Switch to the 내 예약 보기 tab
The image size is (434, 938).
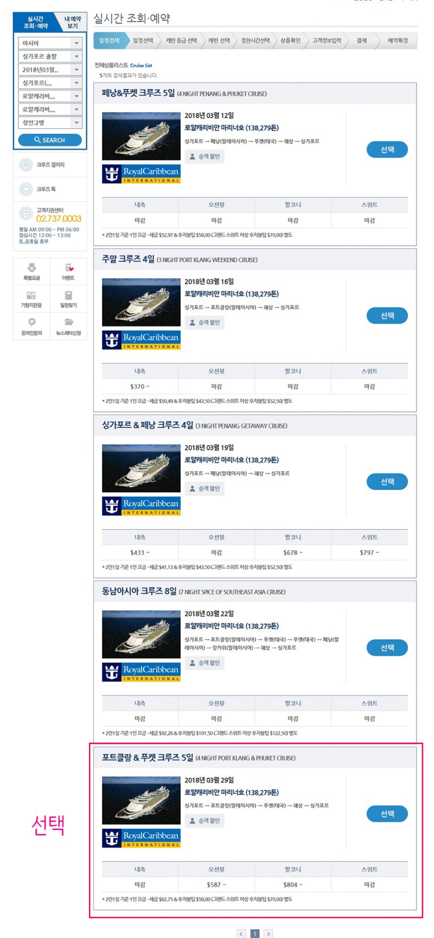72,22
